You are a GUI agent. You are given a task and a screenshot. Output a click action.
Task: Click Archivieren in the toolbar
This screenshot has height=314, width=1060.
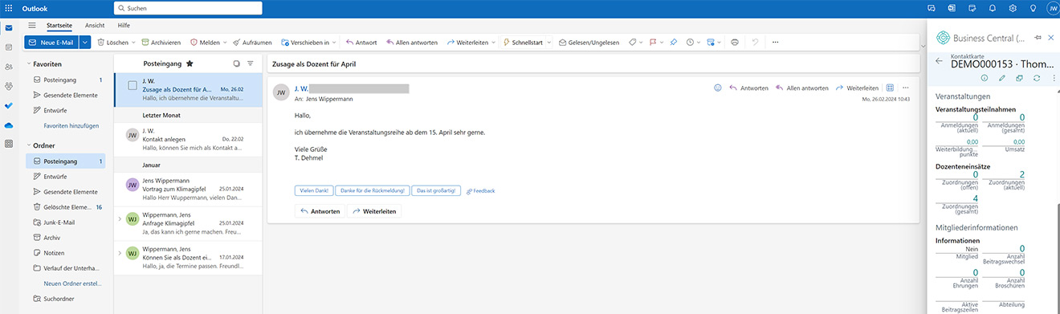pos(161,42)
